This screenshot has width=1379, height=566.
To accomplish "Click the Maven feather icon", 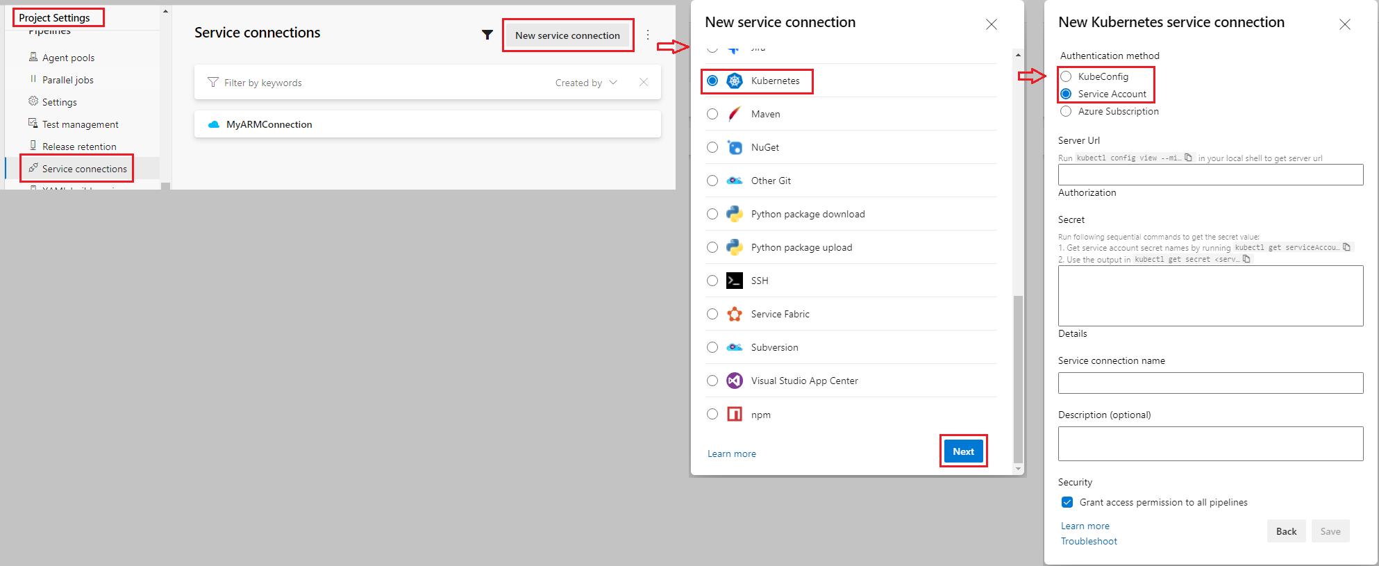I will click(x=735, y=114).
